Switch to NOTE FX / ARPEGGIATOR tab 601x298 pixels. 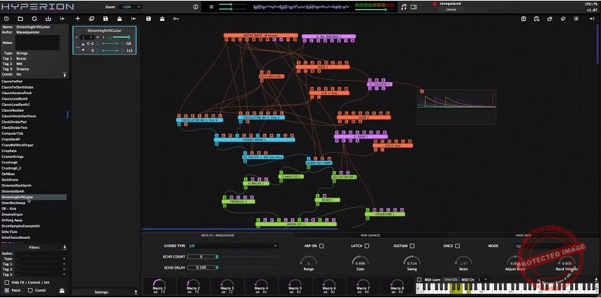(217, 235)
